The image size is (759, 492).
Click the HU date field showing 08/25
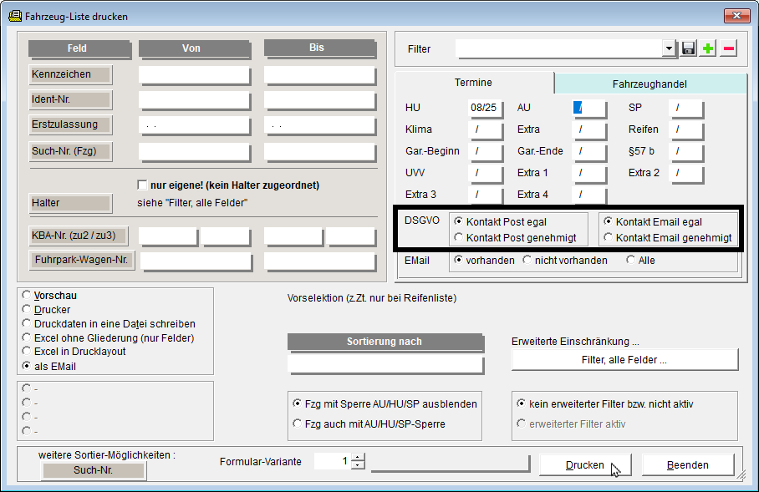(x=485, y=108)
